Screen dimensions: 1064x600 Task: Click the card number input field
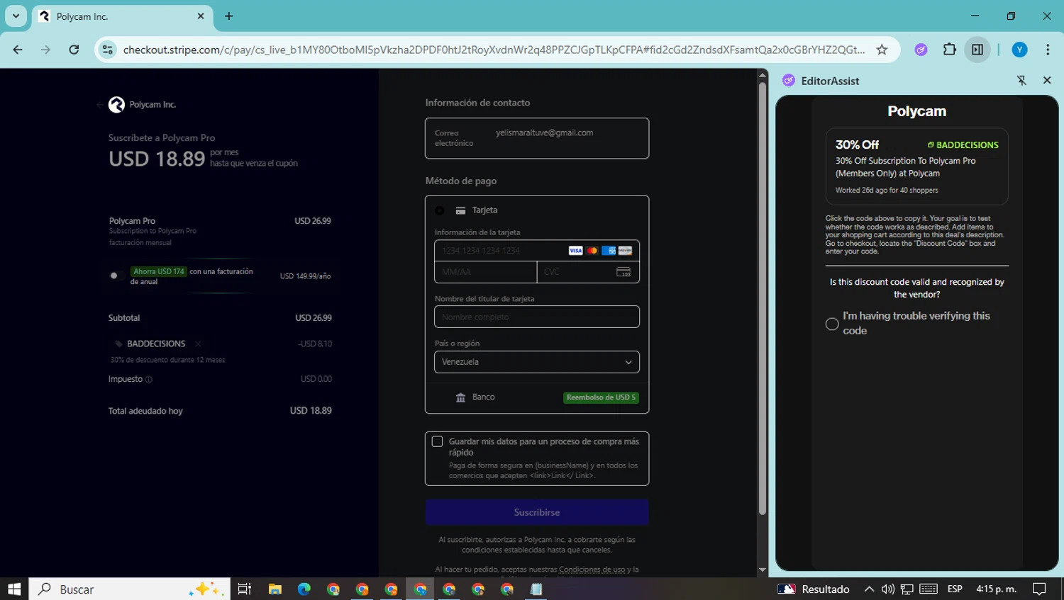tap(537, 251)
